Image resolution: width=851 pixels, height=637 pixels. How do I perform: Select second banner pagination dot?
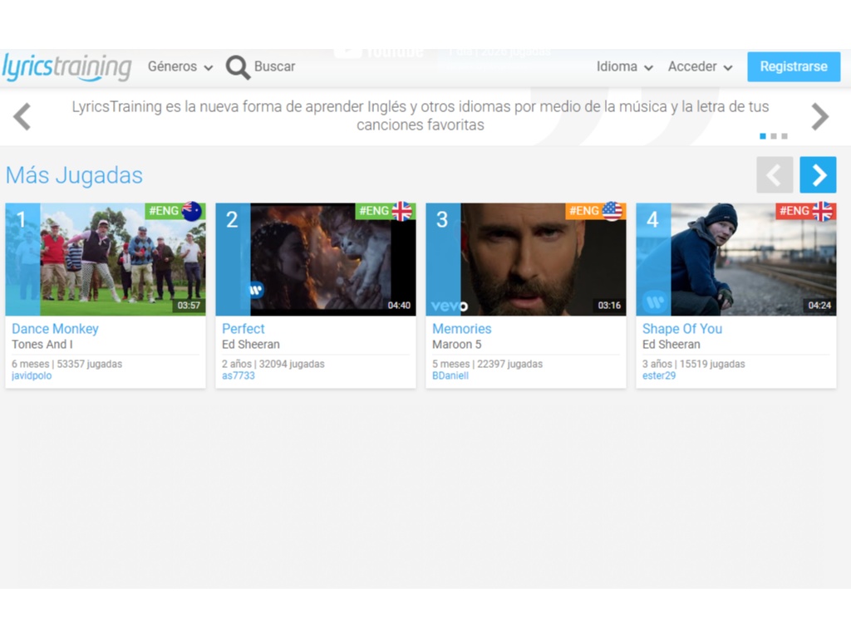(x=774, y=136)
